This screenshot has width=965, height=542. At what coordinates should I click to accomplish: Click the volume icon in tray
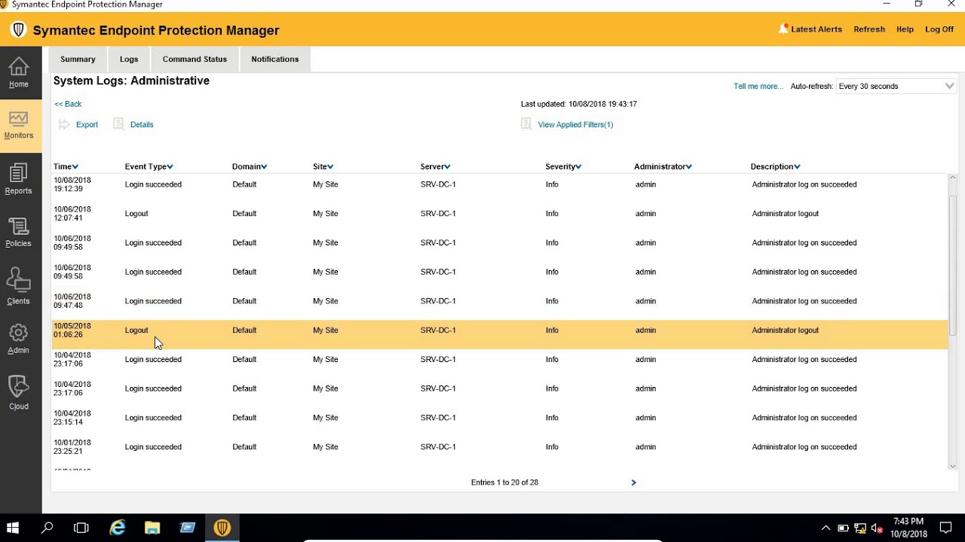[x=877, y=528]
